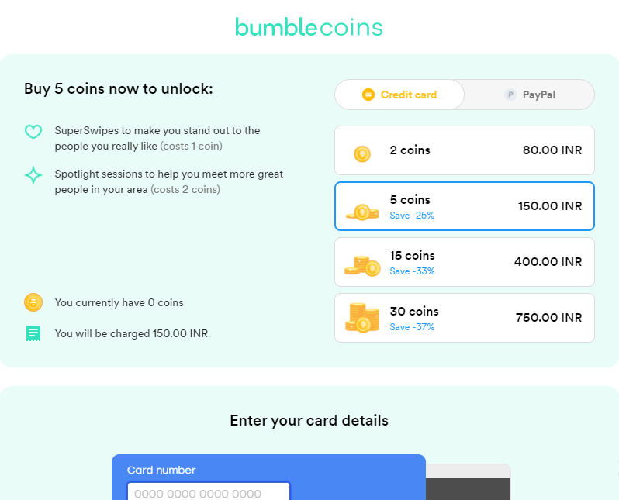
Task: Select the 2 coins package
Action: 464,150
